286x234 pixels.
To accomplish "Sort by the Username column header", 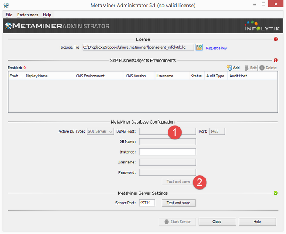I will (x=172, y=76).
